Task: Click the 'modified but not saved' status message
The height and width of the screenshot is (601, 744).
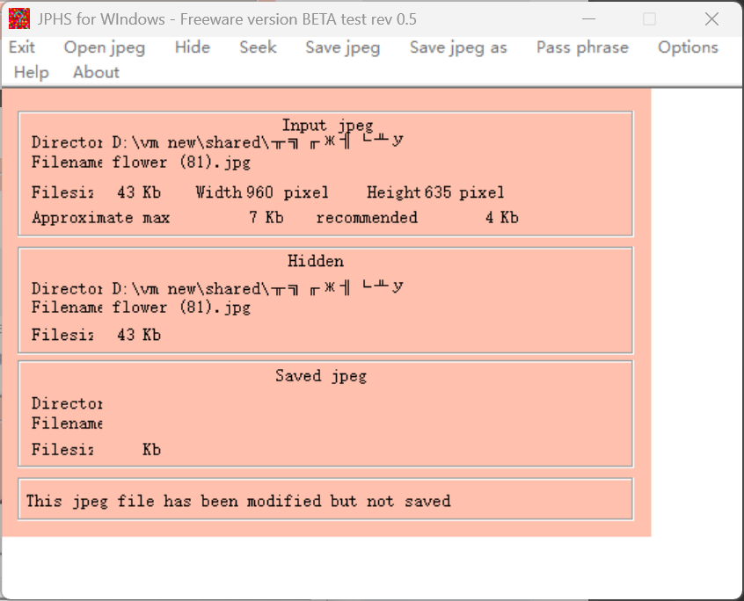Action: 238,501
